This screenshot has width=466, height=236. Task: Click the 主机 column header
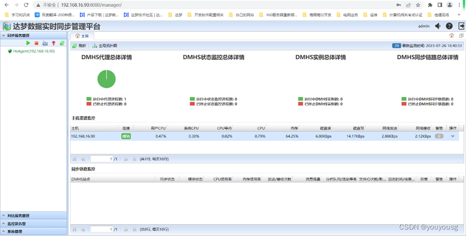coord(94,128)
